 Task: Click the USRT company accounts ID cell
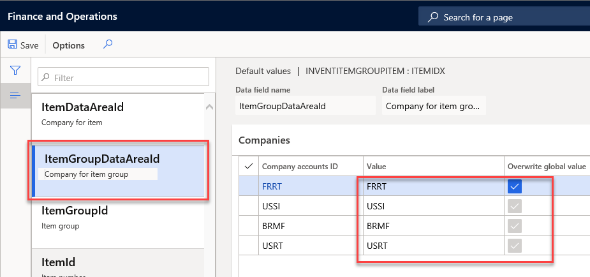pyautogui.click(x=311, y=246)
